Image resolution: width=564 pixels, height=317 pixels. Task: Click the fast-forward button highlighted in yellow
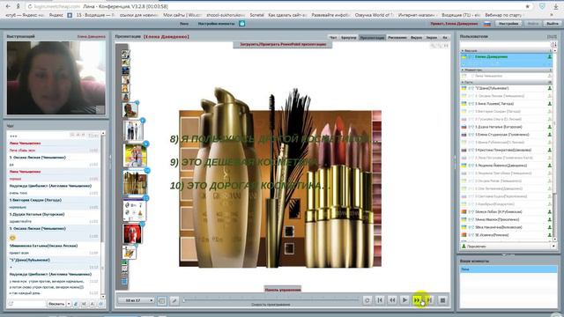[417, 300]
